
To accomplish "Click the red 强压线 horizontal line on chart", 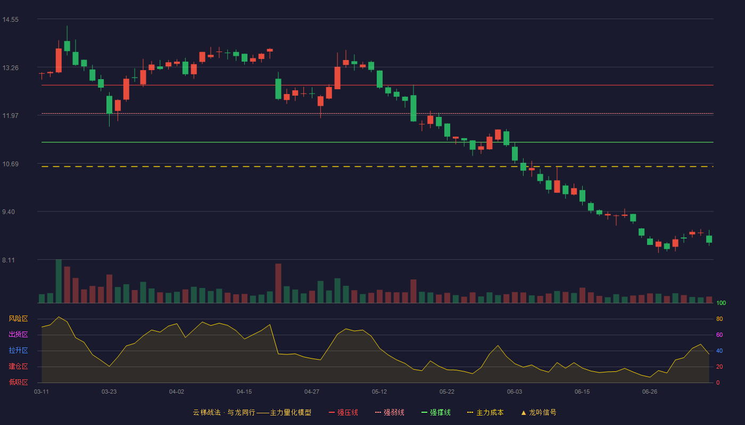I will [377, 85].
